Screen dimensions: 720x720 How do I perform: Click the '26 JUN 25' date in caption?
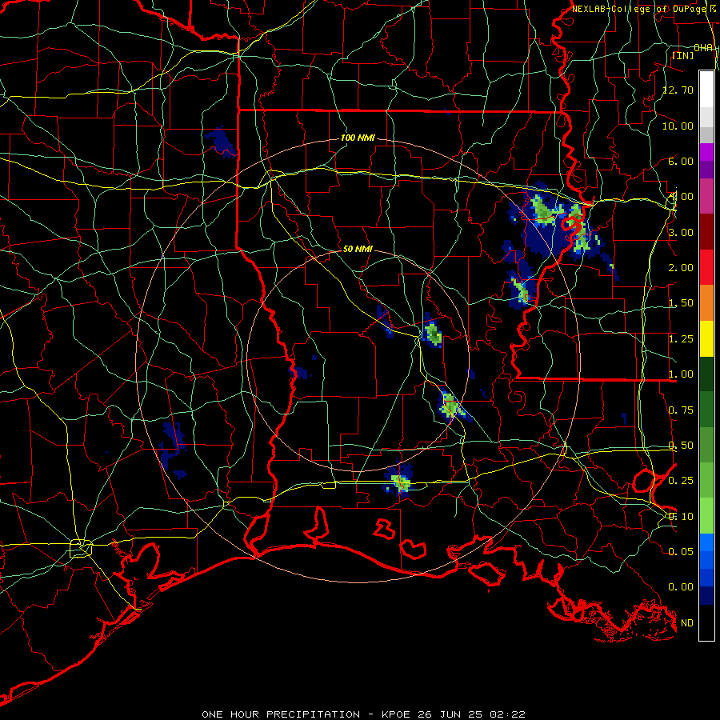(450, 714)
